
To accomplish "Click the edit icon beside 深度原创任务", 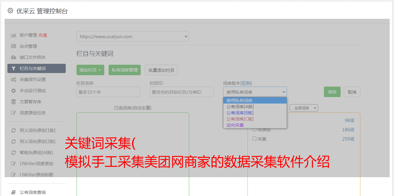I will [14, 113].
